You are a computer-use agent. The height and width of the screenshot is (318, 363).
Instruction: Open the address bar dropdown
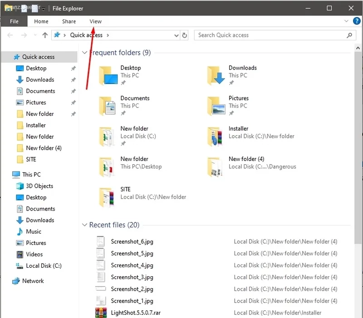point(176,35)
